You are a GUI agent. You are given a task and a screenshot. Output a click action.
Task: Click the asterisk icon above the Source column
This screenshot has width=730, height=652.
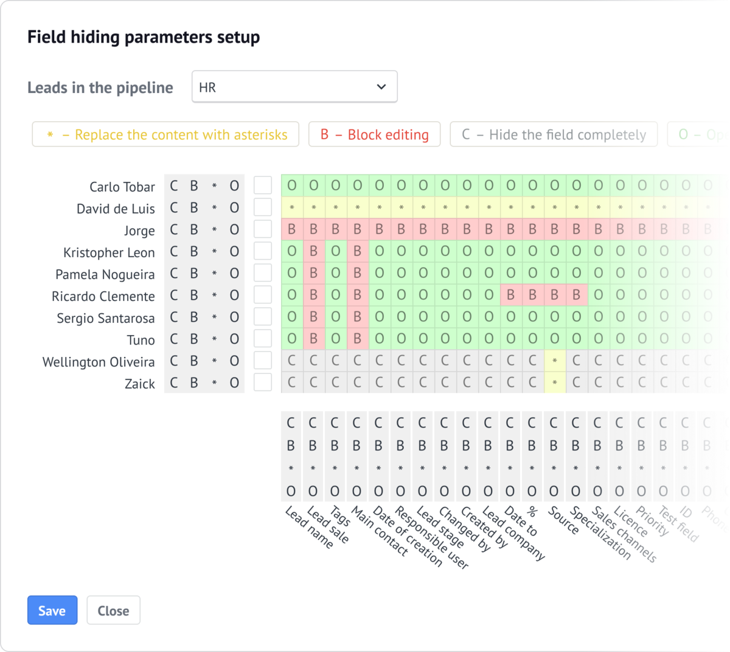(x=554, y=469)
